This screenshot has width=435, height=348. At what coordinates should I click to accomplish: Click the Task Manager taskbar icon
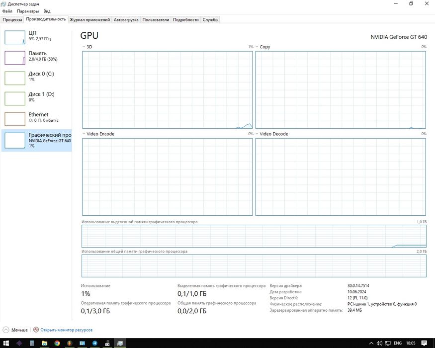tap(120, 343)
